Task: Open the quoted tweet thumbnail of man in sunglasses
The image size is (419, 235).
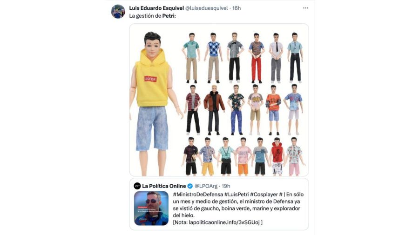Action: [151, 208]
